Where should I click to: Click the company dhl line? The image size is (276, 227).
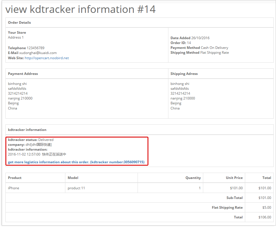tap(30, 145)
